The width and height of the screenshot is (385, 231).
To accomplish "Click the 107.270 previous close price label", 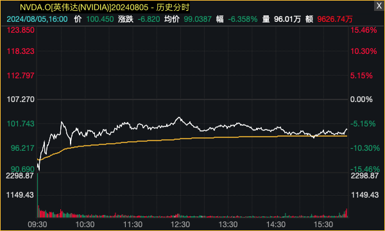I will coord(21,99).
